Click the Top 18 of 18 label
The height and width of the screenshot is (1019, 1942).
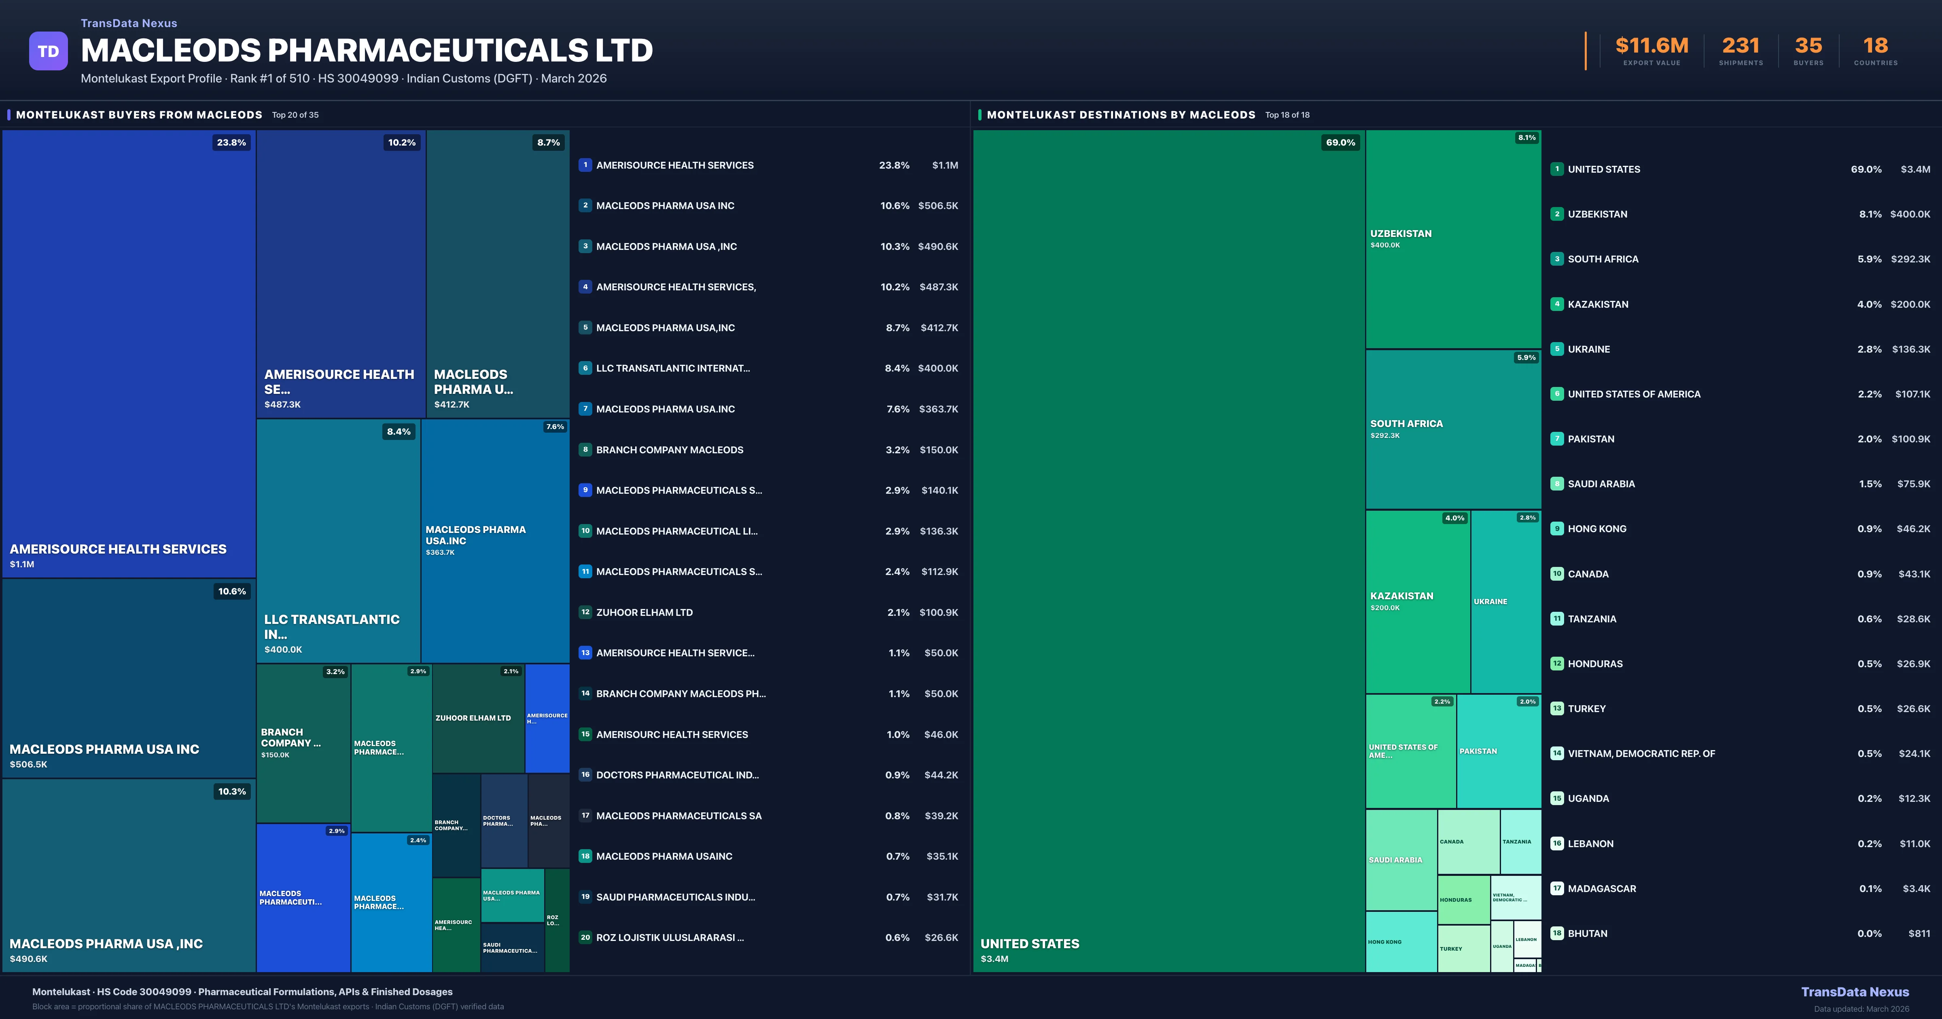[1288, 115]
